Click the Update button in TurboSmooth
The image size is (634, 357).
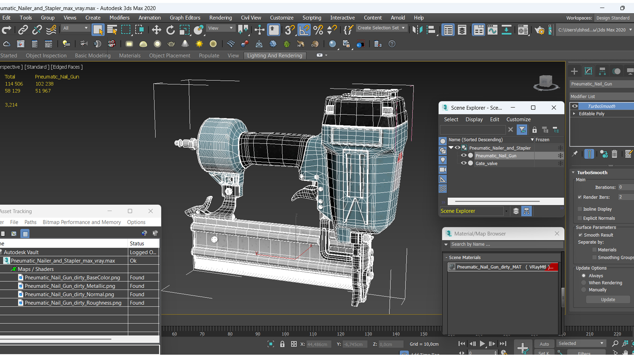point(608,299)
